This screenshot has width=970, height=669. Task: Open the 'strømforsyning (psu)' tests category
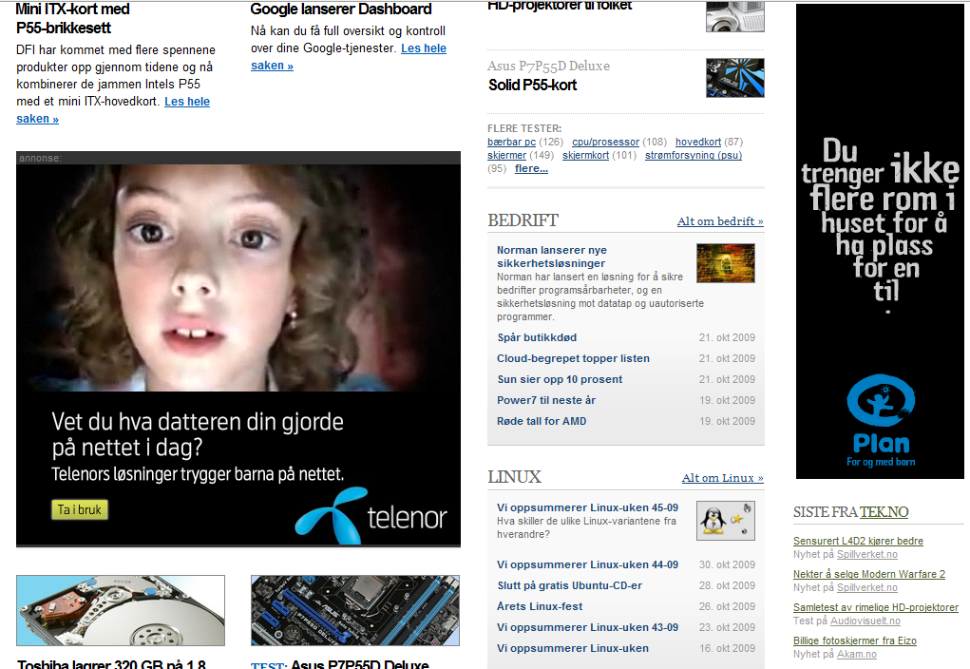point(694,155)
